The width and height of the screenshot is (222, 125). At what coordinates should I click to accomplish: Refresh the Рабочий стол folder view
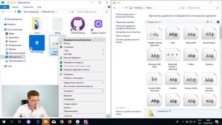coord(73,12)
